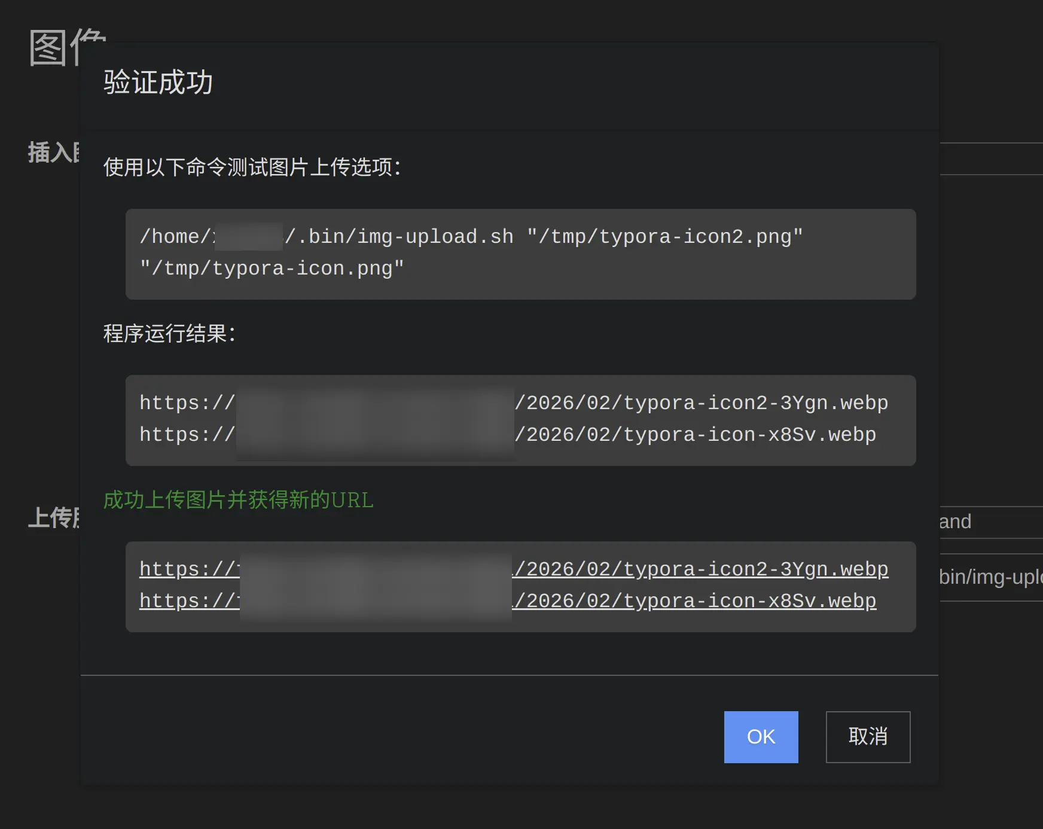Click the "/tmp/typora-icon.png" argument line
Image resolution: width=1043 pixels, height=829 pixels.
click(272, 269)
